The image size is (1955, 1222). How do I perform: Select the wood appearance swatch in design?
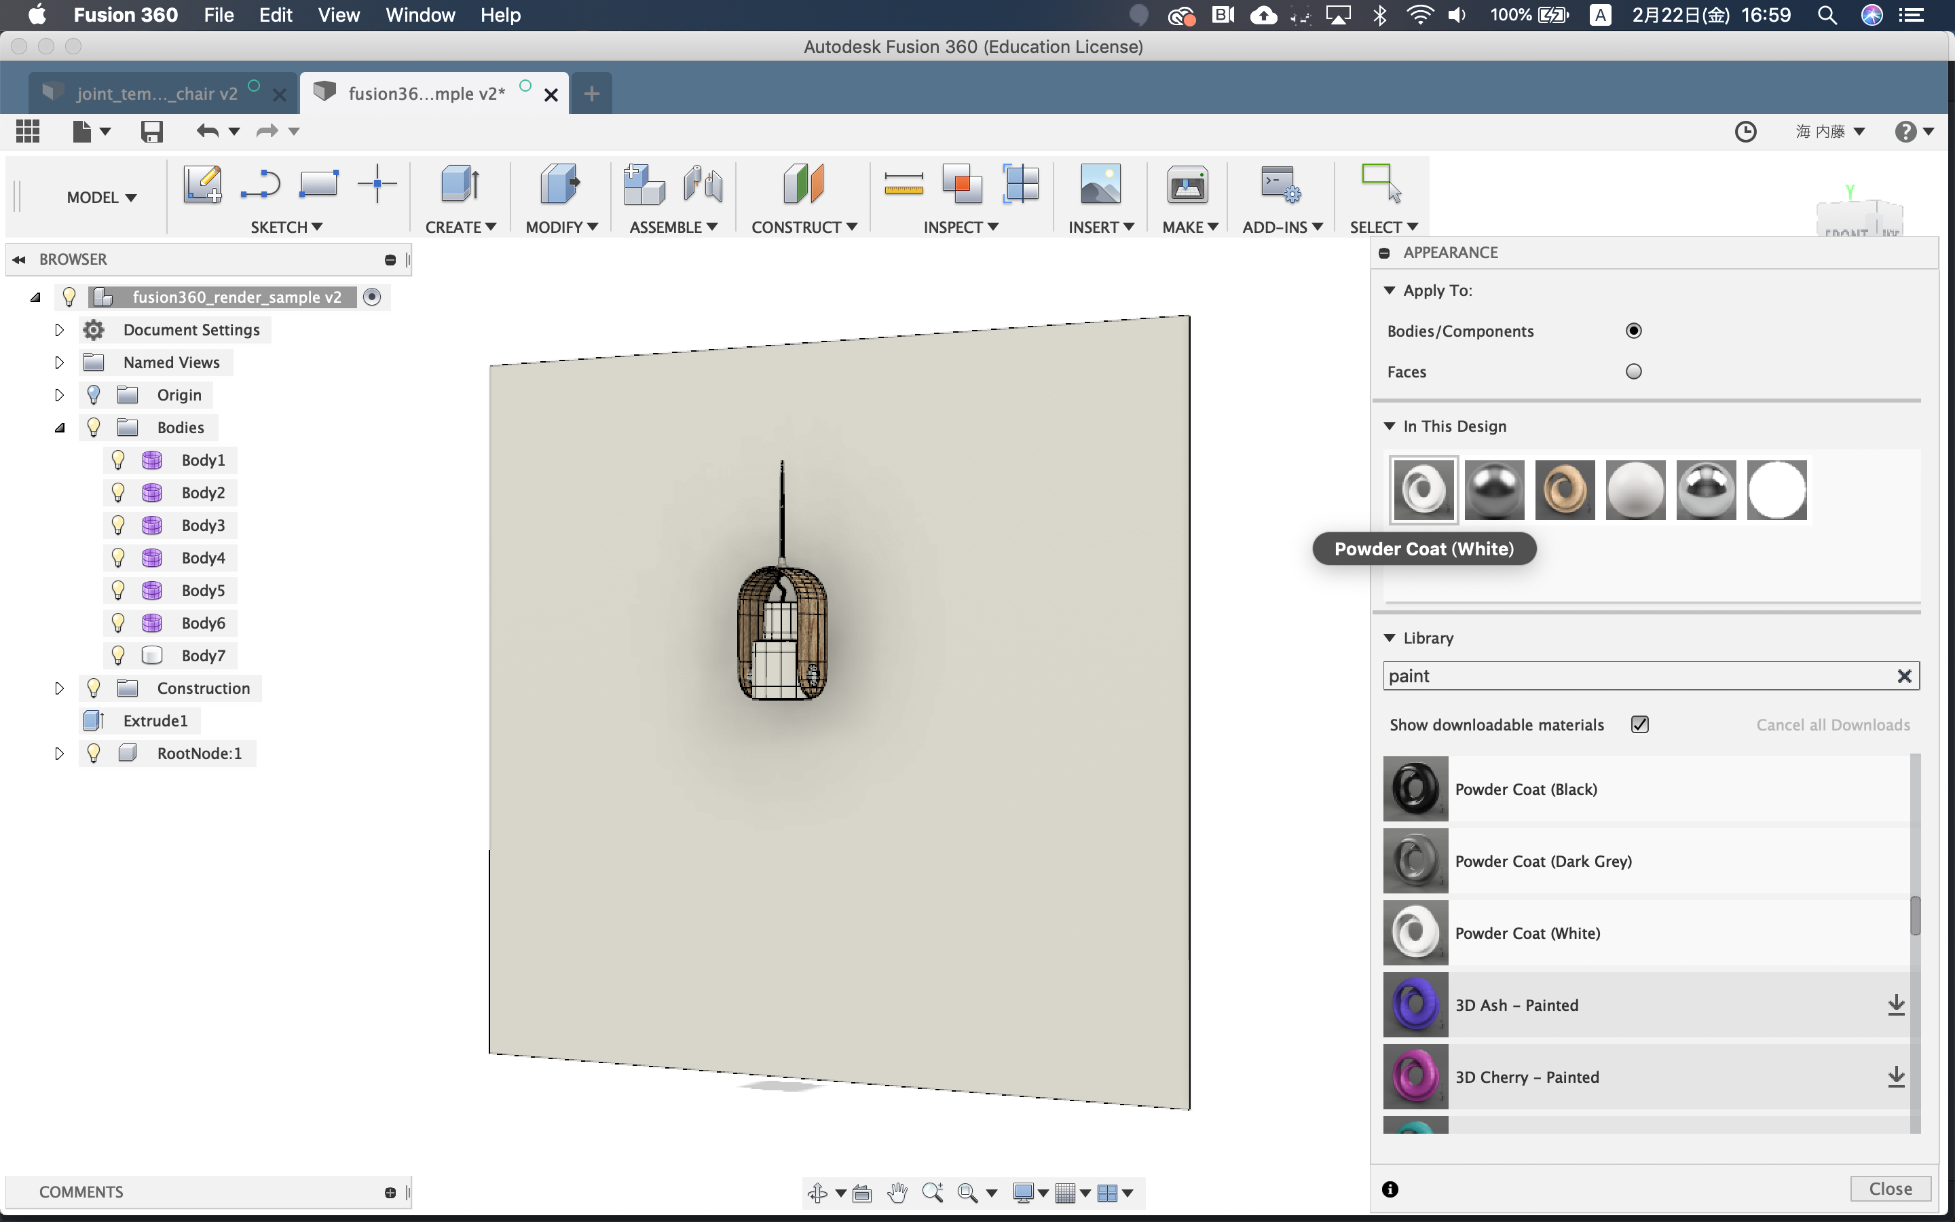1564,489
